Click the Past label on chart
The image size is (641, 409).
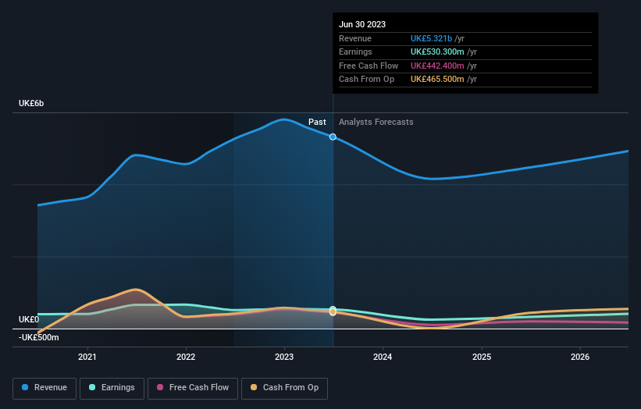[x=317, y=123]
